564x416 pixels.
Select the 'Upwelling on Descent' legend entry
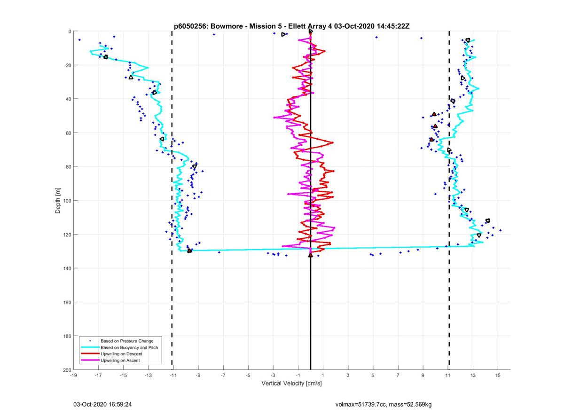click(122, 354)
